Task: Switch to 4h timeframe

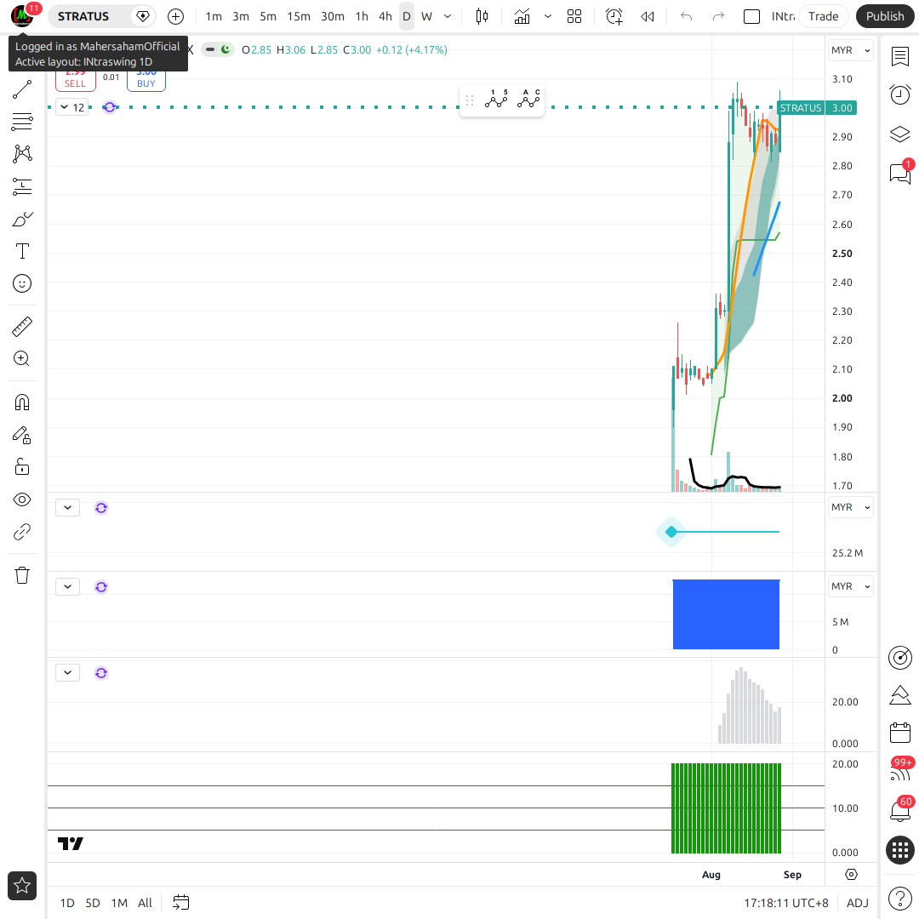Action: [385, 16]
